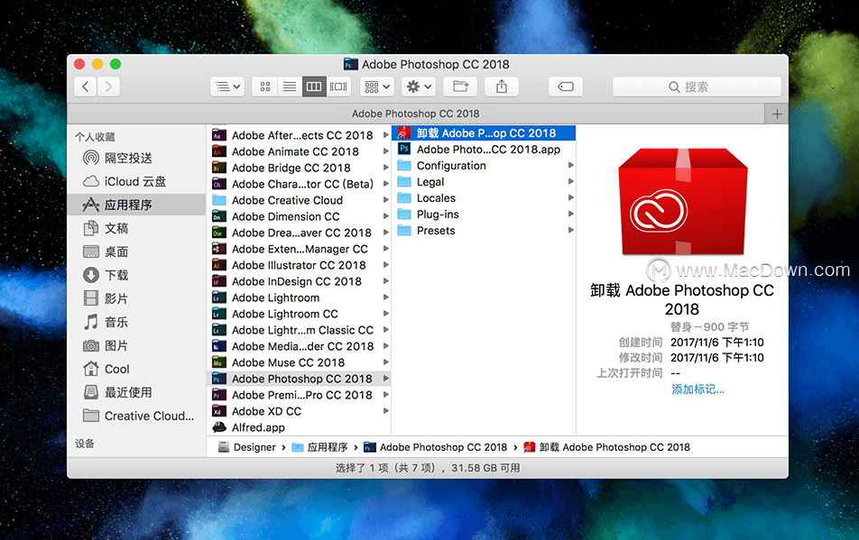Open the gear action menu
The image size is (859, 540).
(419, 87)
